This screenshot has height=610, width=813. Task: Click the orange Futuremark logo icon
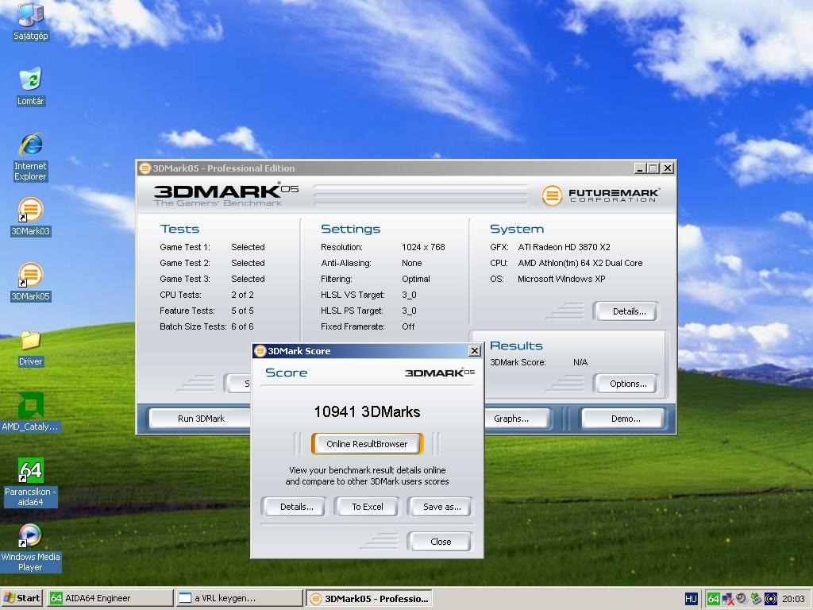(553, 195)
